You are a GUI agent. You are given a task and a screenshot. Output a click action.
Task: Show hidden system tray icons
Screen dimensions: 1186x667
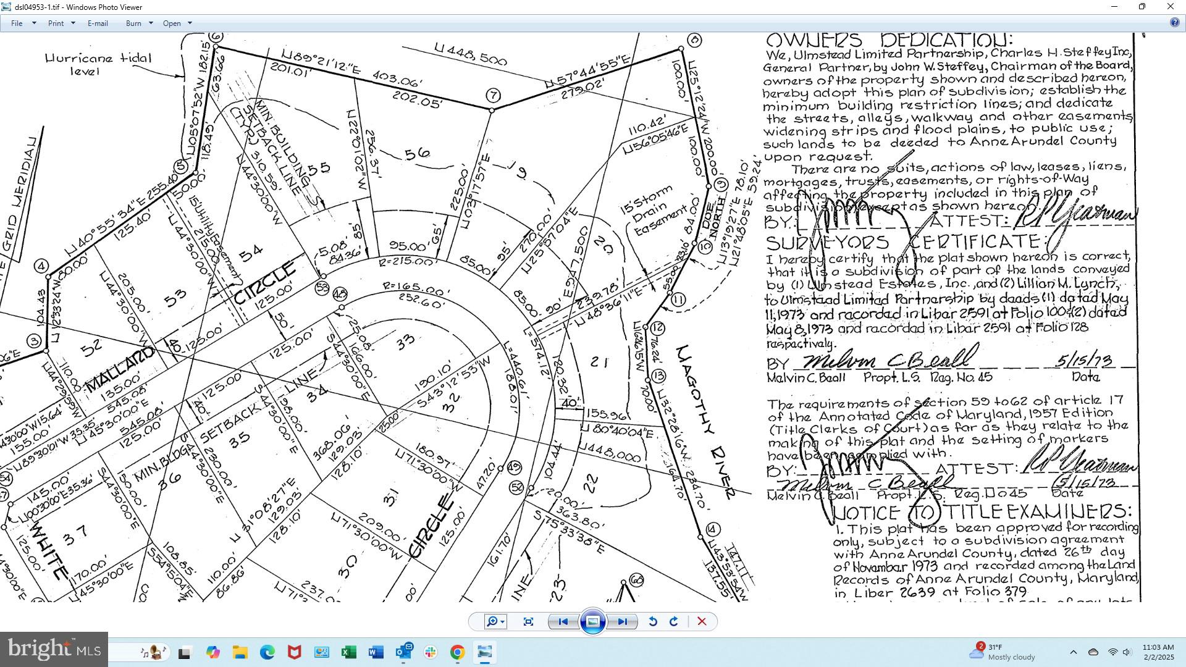click(1073, 652)
